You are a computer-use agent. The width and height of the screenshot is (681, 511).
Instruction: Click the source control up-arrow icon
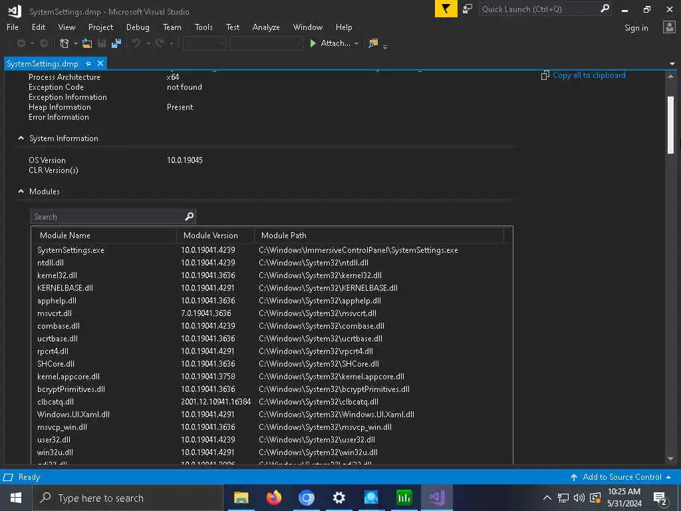[x=574, y=477]
